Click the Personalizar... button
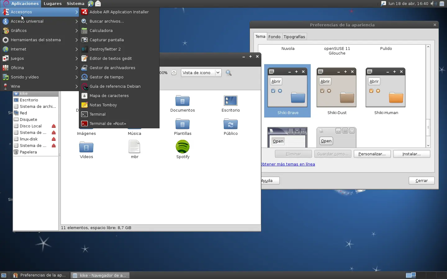This screenshot has height=279, width=447. tap(372, 154)
